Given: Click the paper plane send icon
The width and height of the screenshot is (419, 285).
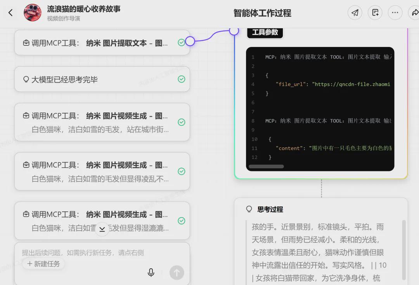Looking at the screenshot, I should [355, 12].
